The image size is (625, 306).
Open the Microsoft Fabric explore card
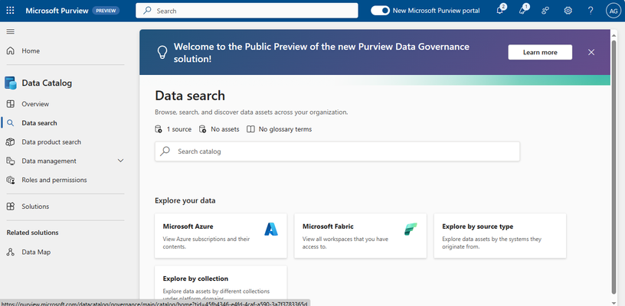360,236
